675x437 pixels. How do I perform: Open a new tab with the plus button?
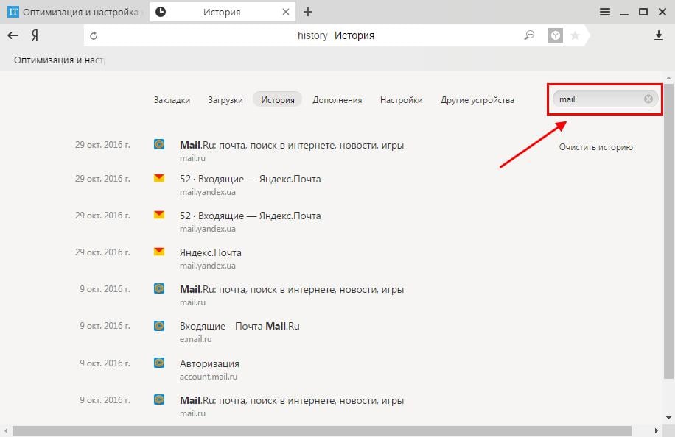pos(308,11)
